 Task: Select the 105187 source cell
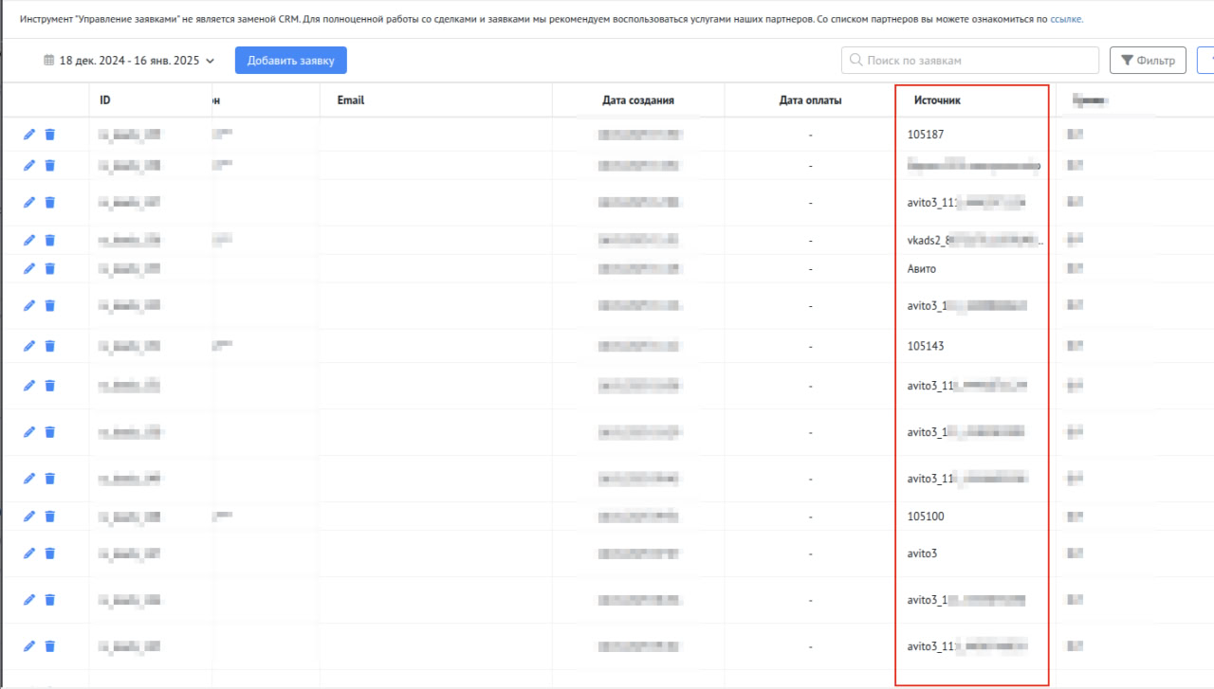pyautogui.click(x=926, y=135)
